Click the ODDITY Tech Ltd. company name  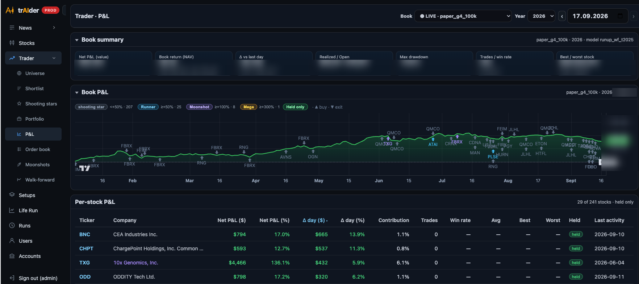tap(134, 277)
